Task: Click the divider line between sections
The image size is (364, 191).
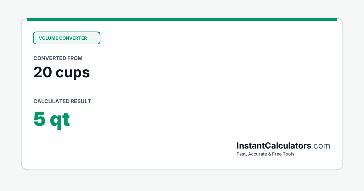Action: pos(182,88)
